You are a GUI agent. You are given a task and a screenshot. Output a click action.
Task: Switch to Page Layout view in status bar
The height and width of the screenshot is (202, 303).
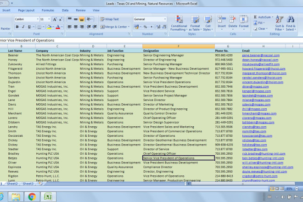click(x=277, y=189)
